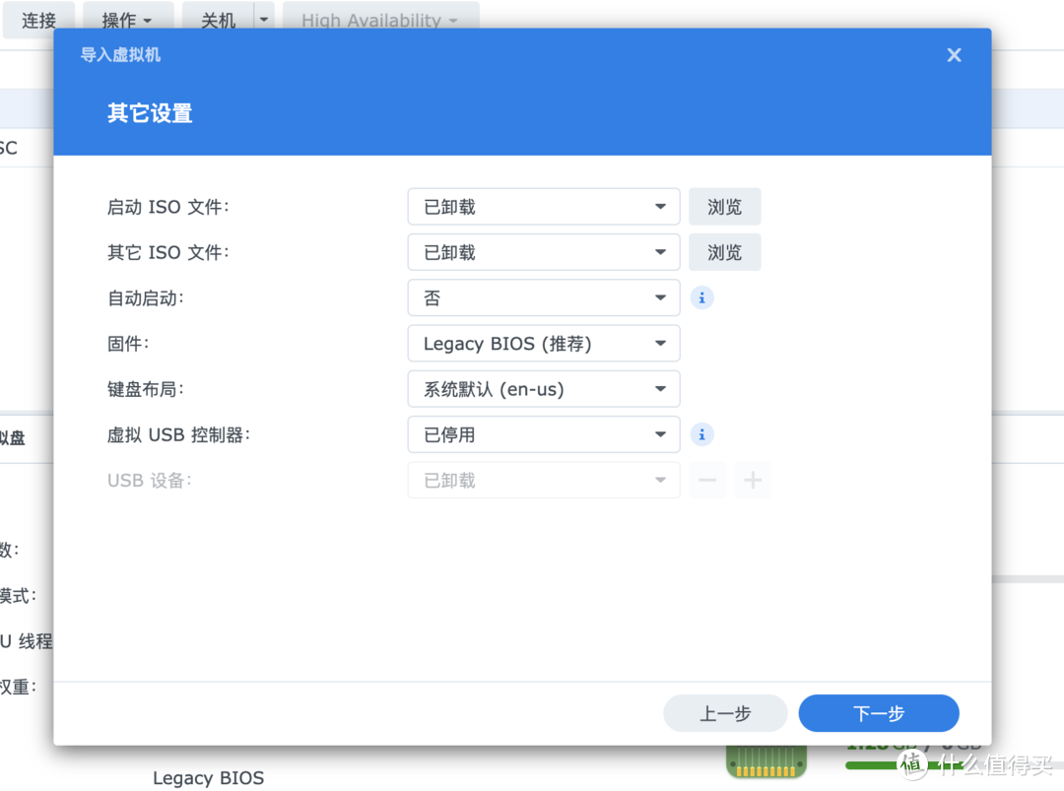Click the info icon beside 虚拟 USB 控制器
Viewport: 1064px width, 791px height.
[702, 434]
